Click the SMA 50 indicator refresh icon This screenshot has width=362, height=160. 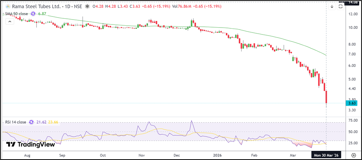(33, 13)
